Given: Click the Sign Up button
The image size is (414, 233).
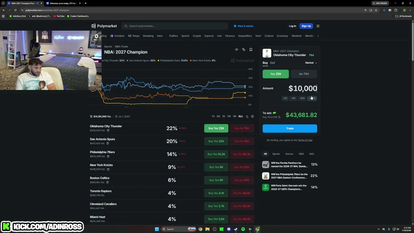Looking at the screenshot, I should [x=306, y=26].
